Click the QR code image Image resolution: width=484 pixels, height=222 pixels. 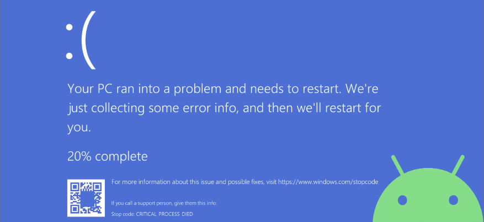[86, 198]
